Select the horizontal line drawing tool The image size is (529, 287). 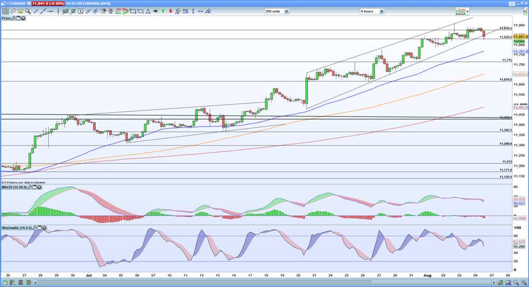(51, 11)
